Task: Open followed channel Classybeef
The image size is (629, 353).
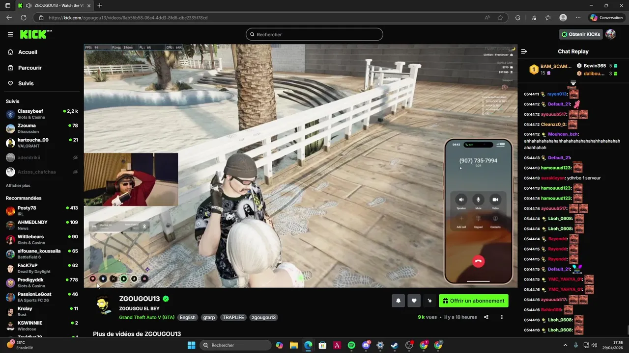Action: point(42,114)
